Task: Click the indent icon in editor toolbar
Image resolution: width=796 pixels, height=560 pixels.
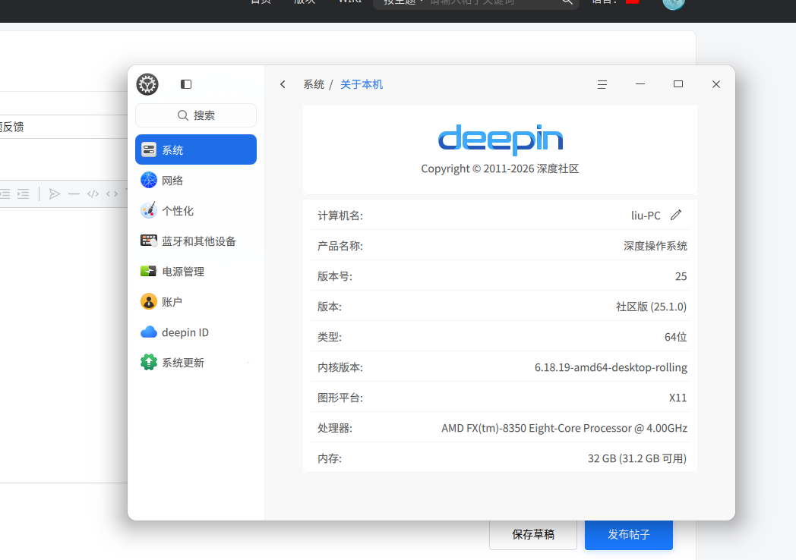Action: coord(23,193)
